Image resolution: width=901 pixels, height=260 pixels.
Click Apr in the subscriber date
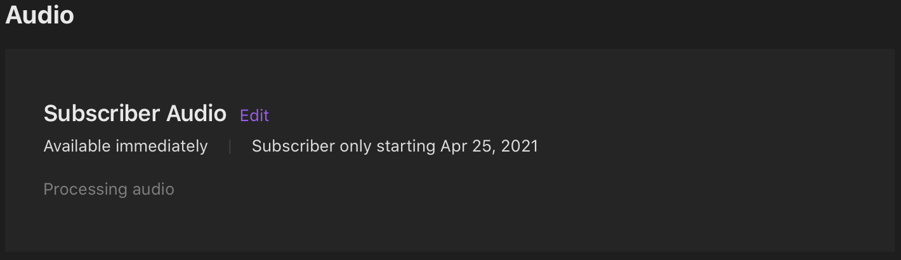(x=453, y=146)
